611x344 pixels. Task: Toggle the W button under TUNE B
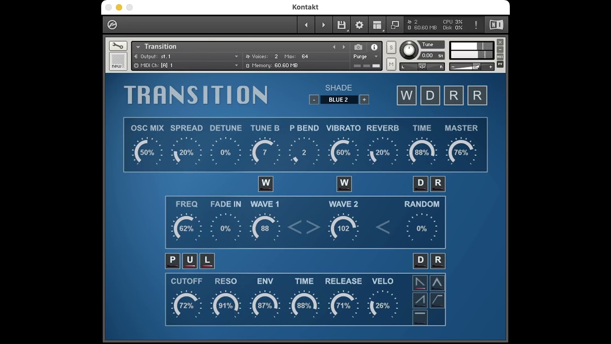266,183
